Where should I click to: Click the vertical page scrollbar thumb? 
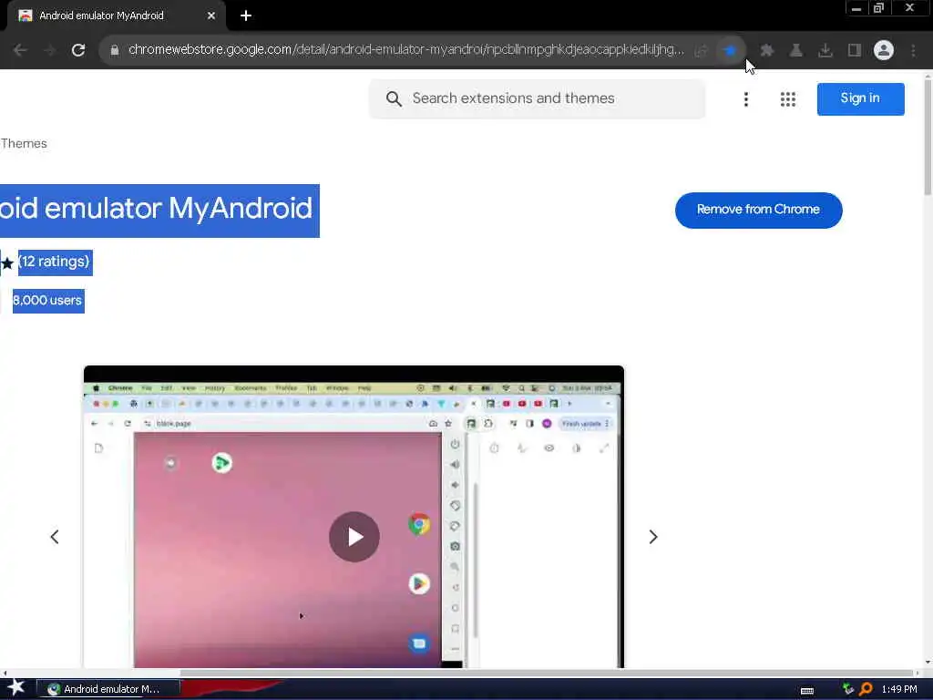928,137
